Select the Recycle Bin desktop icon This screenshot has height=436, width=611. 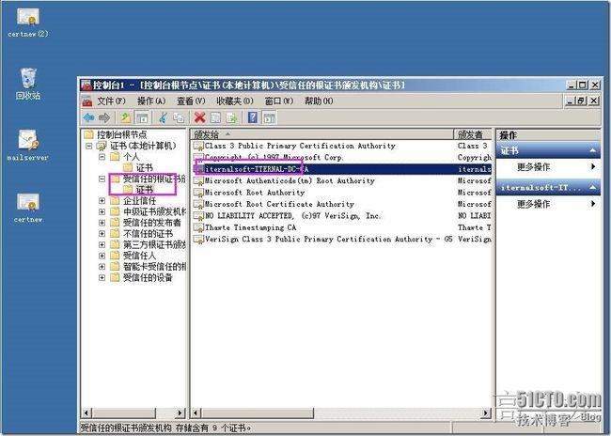tap(28, 85)
